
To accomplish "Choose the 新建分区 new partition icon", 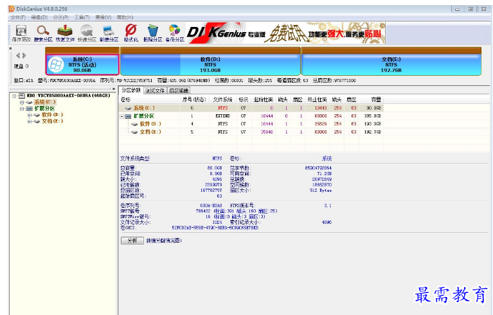I will pyautogui.click(x=109, y=33).
